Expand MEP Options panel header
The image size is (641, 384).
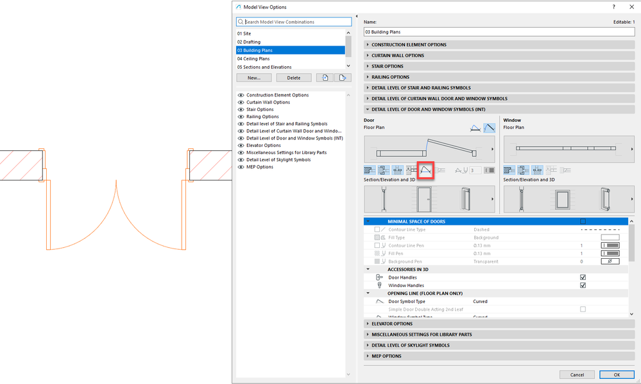click(x=499, y=356)
